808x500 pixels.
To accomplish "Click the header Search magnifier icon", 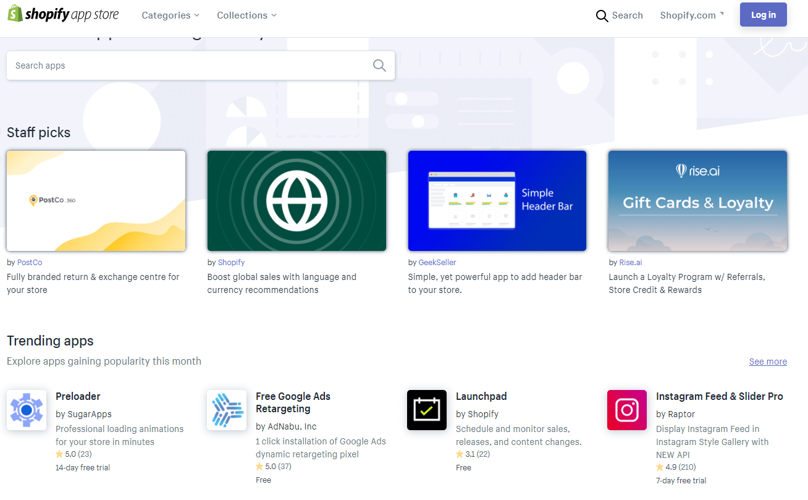I will click(602, 15).
